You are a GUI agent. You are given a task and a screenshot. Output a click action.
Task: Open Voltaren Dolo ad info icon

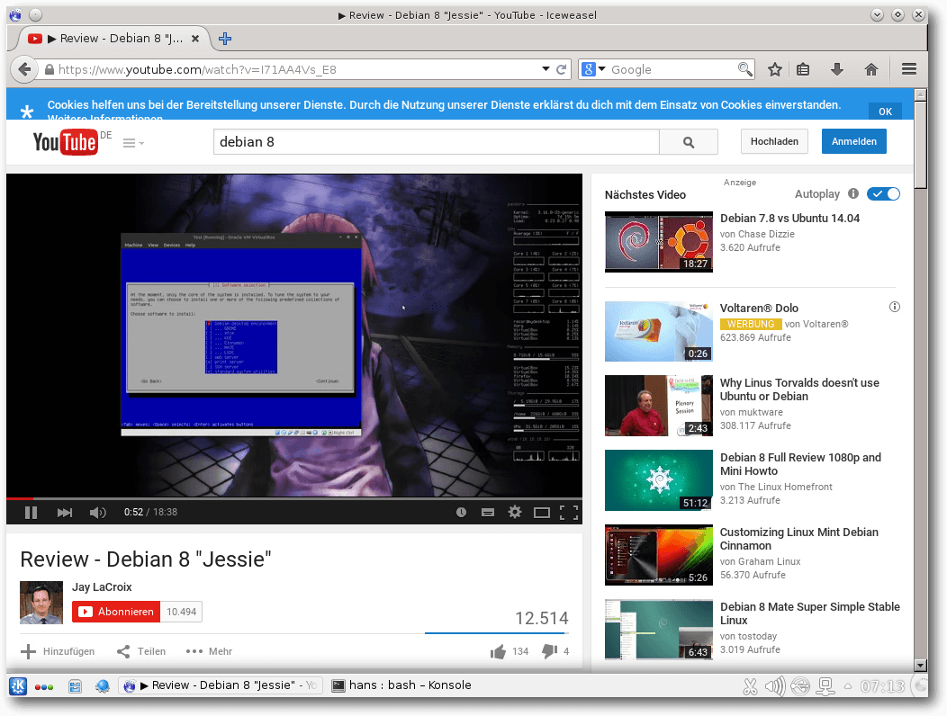(895, 307)
